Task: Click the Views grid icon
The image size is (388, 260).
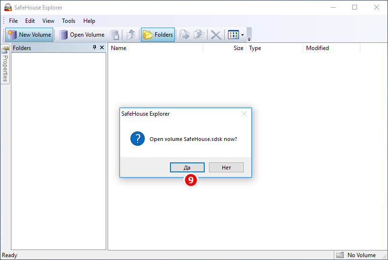Action: [233, 35]
